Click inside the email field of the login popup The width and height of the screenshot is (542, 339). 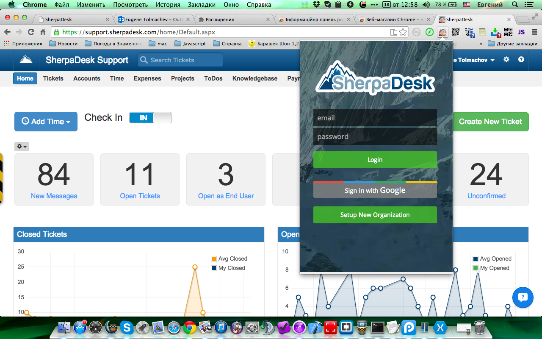375,118
